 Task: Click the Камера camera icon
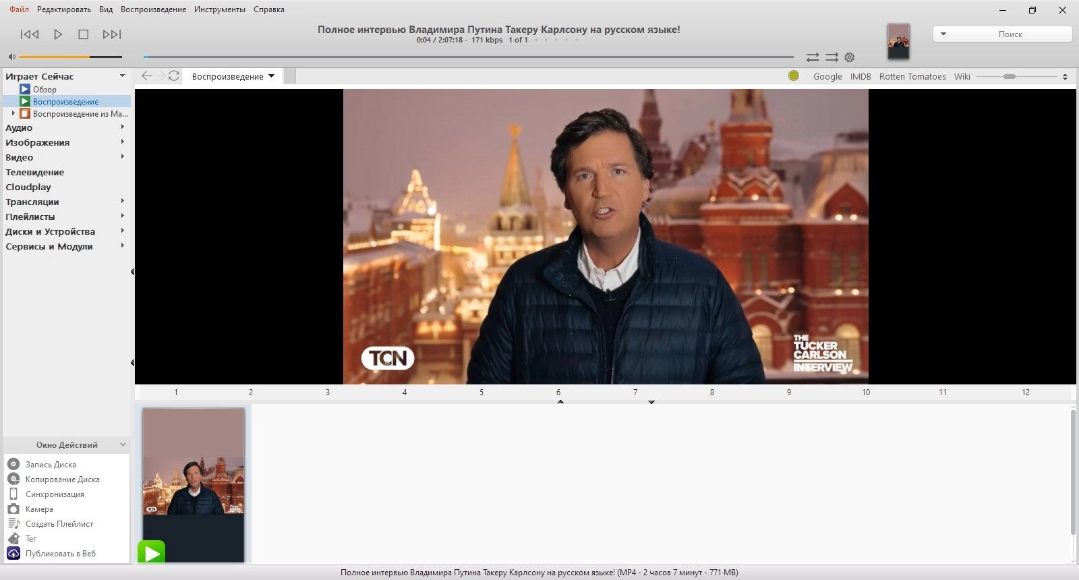click(13, 509)
